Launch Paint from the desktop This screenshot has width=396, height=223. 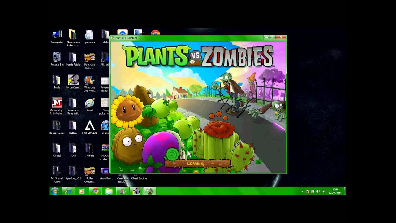coord(90,105)
